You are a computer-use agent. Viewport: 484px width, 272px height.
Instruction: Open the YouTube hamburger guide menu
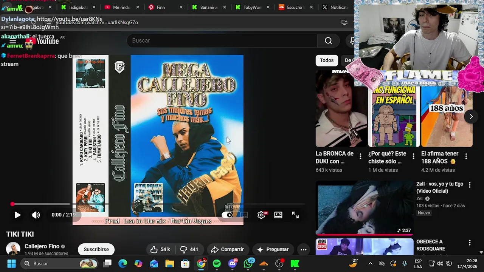pyautogui.click(x=13, y=41)
